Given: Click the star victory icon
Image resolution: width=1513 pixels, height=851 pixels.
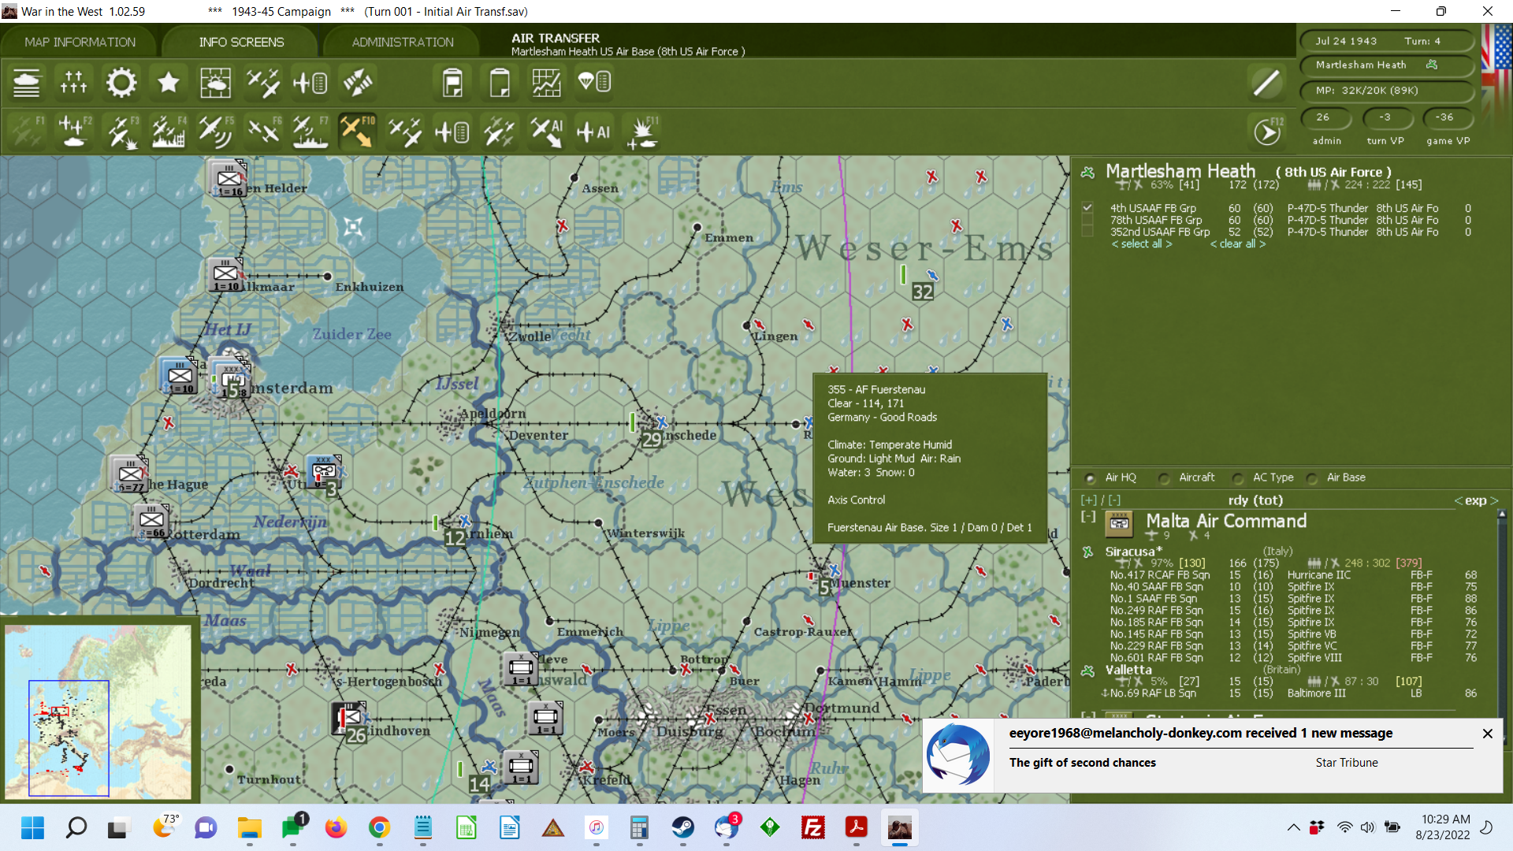Looking at the screenshot, I should (168, 82).
